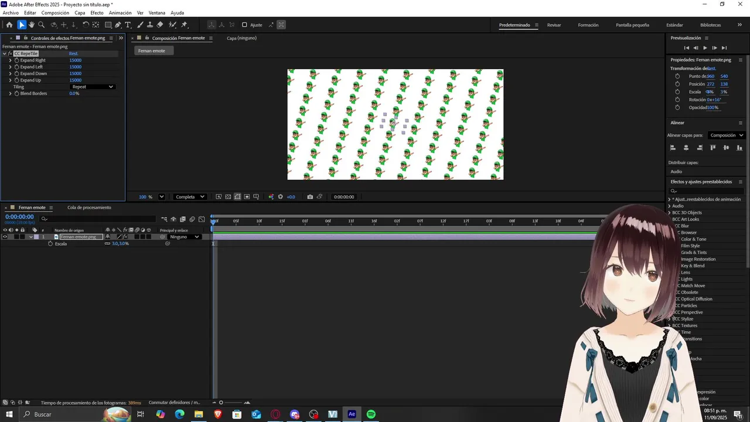The image size is (750, 422).
Task: Toggle stopwatch for Rotación property
Action: (x=677, y=100)
